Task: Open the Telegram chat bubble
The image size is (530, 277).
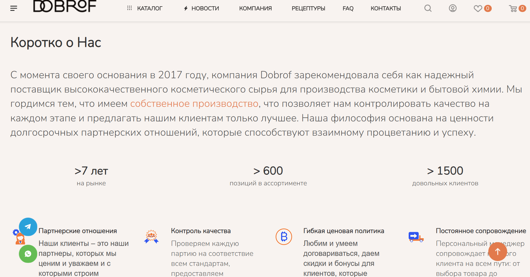Action: coord(28,227)
